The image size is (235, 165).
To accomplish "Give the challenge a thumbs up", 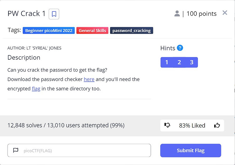I will pyautogui.click(x=217, y=125).
